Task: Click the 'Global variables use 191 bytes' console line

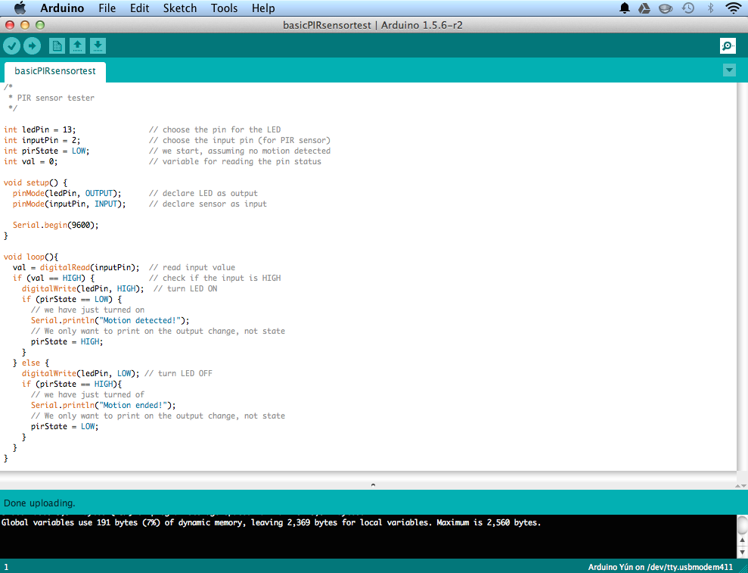Action: coord(271,522)
